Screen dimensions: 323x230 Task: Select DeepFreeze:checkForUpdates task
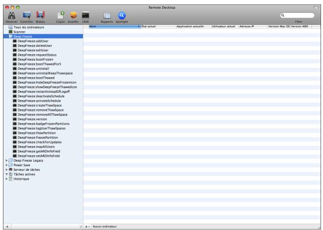coord(39,142)
